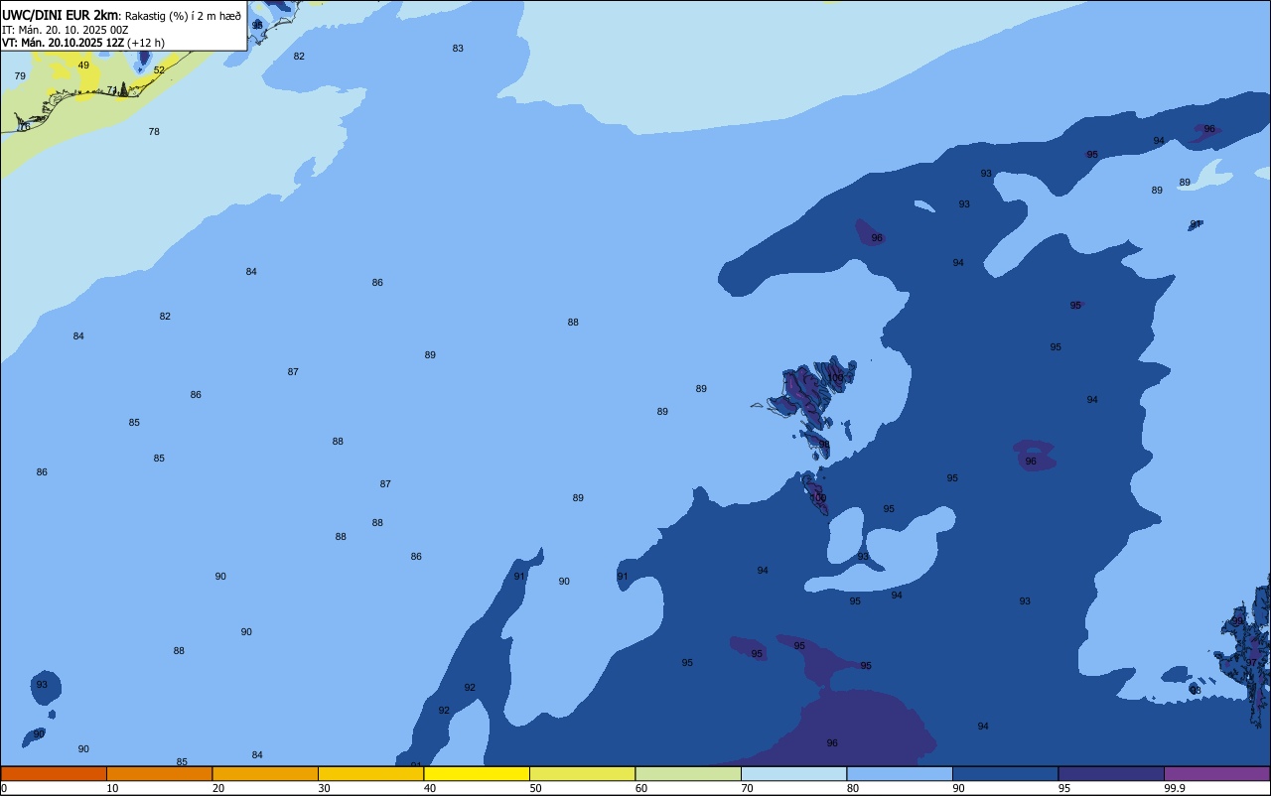Image resolution: width=1271 pixels, height=796 pixels.
Task: Select the 90–95 dark blue legend swatch
Action: click(x=1005, y=773)
